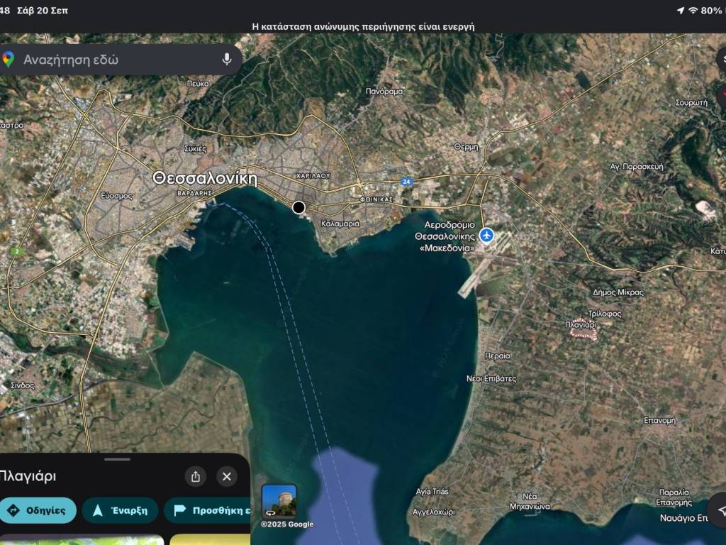Close the Πλαγιάρι place panel

click(x=226, y=476)
